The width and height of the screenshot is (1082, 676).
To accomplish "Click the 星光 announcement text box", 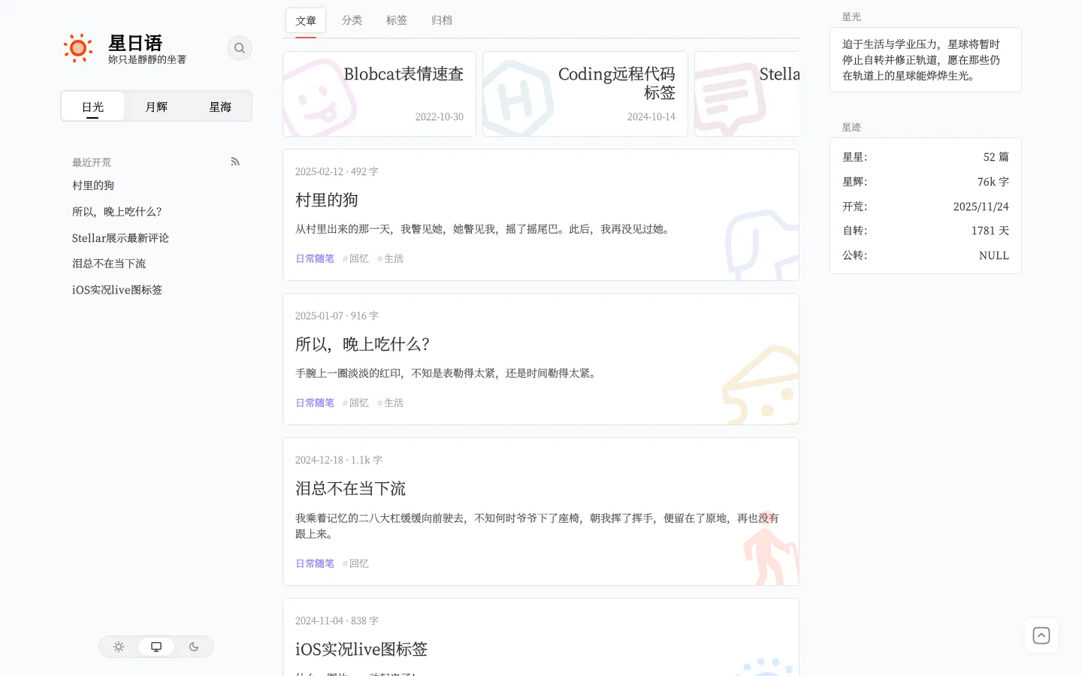I will click(926, 60).
